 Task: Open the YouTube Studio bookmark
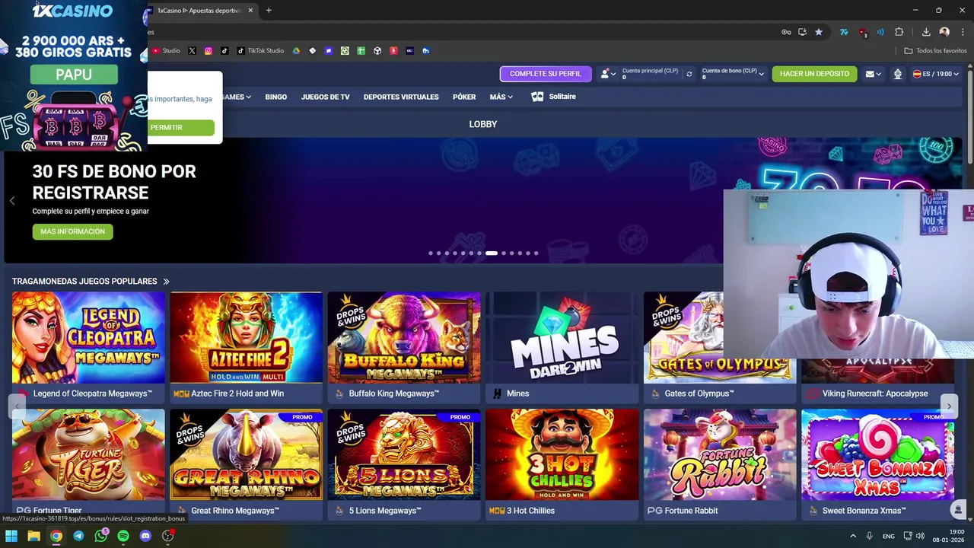pyautogui.click(x=166, y=51)
